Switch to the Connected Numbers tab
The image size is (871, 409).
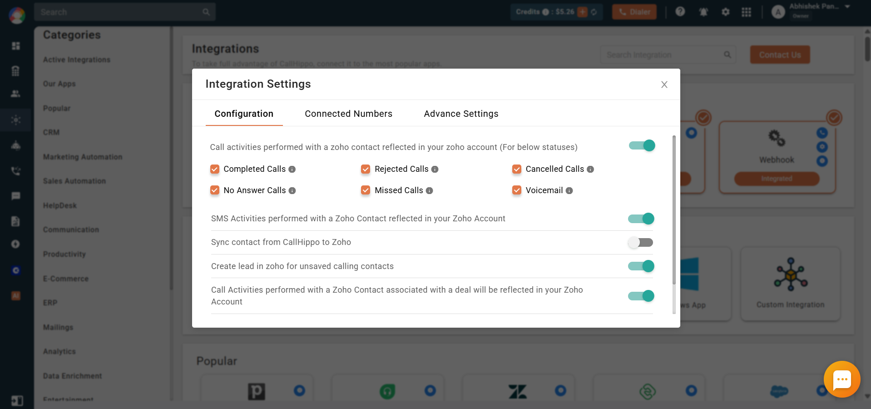pyautogui.click(x=348, y=114)
